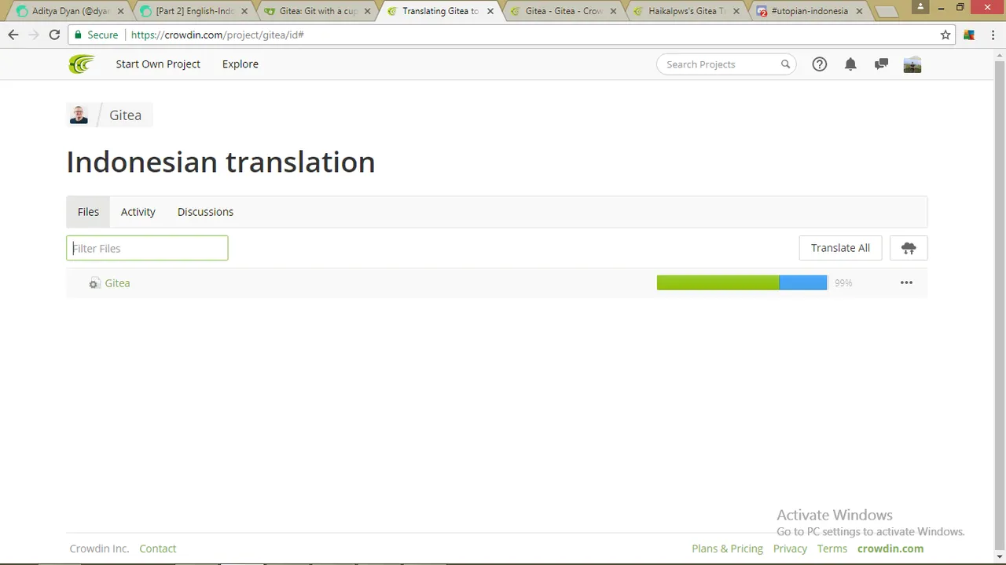Open the Gitea folder link
The width and height of the screenshot is (1006, 565).
(117, 283)
